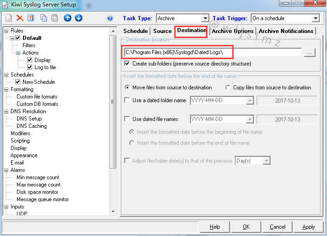Click tree scrollbar down arrow
This screenshot has height=236, width=327.
point(113,212)
